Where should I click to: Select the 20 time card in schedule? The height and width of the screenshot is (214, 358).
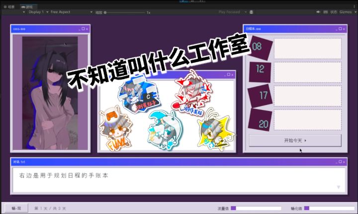pyautogui.click(x=260, y=119)
